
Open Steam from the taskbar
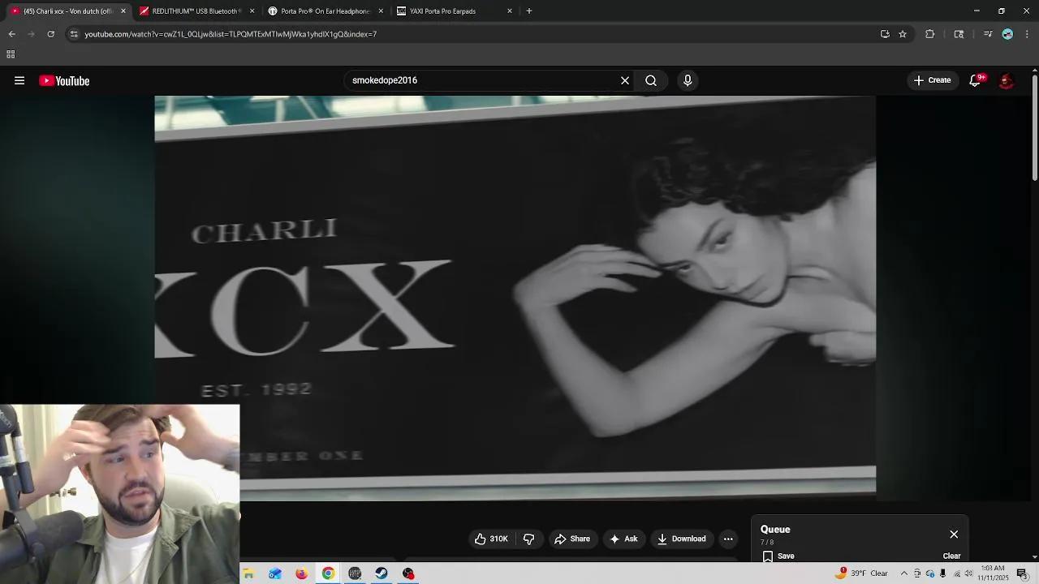pyautogui.click(x=382, y=573)
